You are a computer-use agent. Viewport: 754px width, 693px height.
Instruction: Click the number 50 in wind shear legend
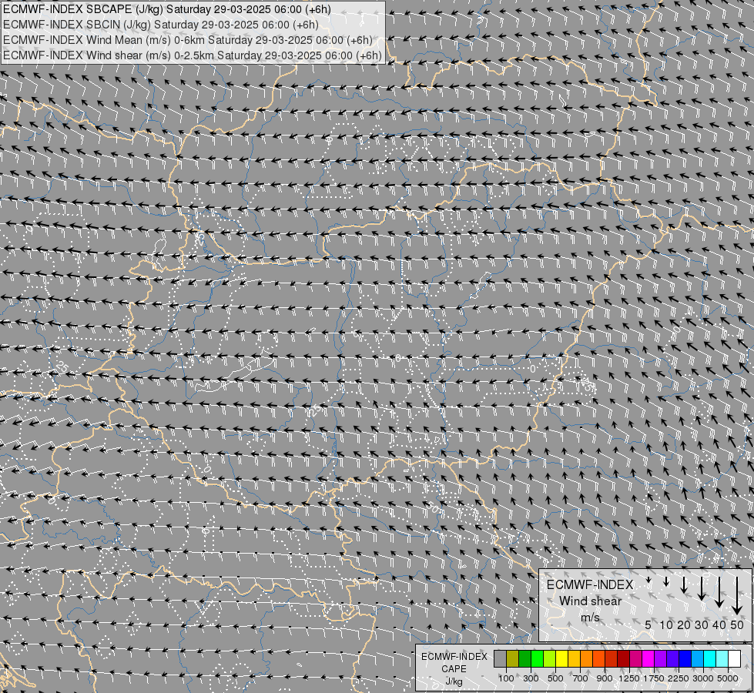coord(737,624)
